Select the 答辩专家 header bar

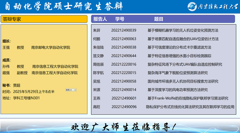point(44,19)
